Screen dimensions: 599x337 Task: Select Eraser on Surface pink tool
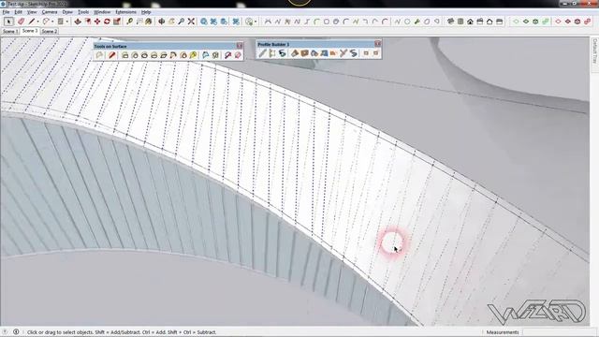point(238,55)
